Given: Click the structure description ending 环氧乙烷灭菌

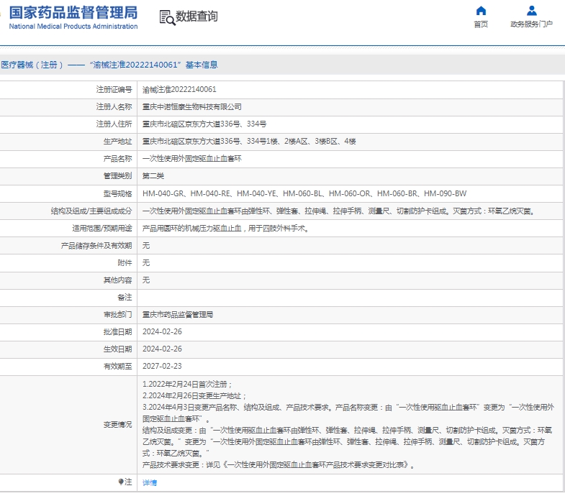Looking at the screenshot, I should (339, 211).
